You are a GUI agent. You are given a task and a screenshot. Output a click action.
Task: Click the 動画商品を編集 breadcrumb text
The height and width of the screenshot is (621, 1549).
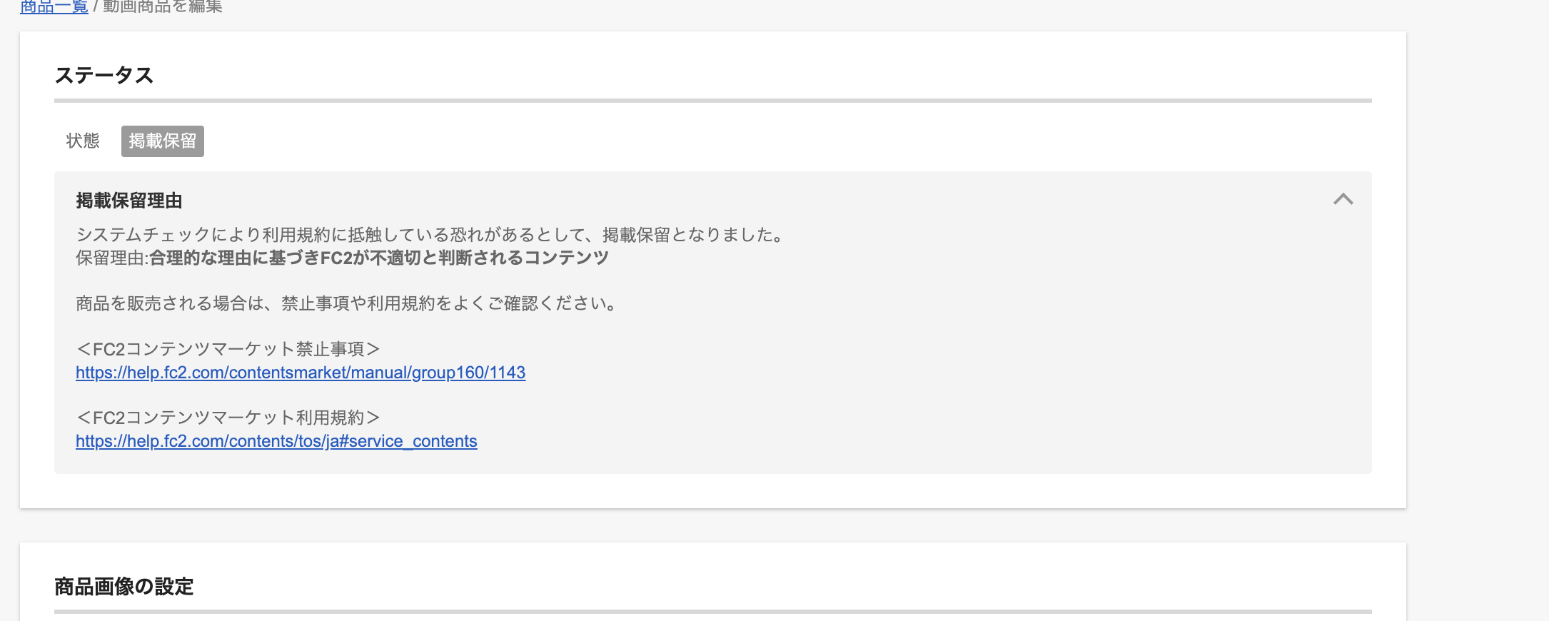pyautogui.click(x=163, y=7)
